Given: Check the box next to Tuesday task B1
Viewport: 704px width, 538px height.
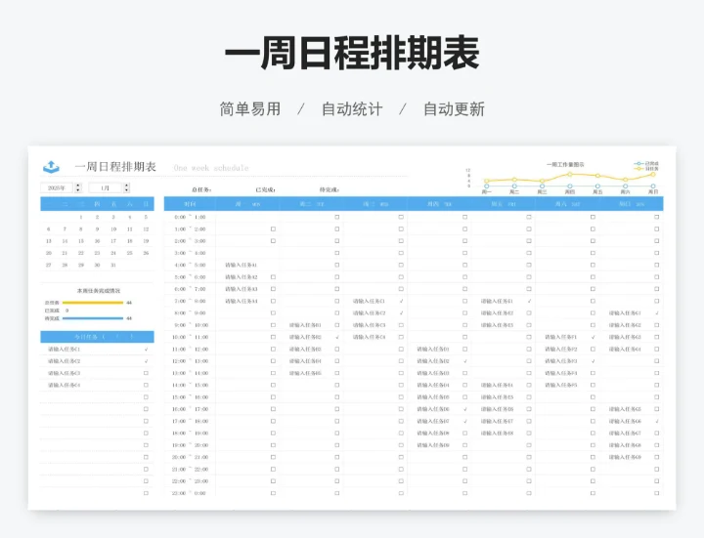Looking at the screenshot, I should point(337,325).
